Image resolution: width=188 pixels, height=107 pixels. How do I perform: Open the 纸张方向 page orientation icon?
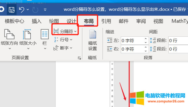tap(9, 34)
